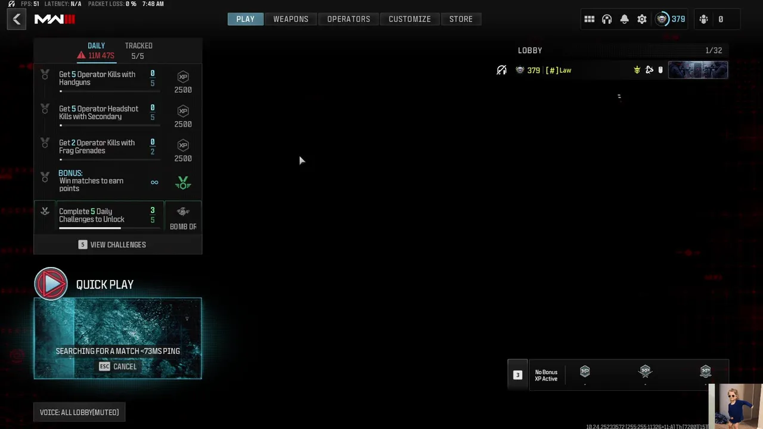Click muted headset icon beside Law
The height and width of the screenshot is (429, 763).
(x=501, y=70)
